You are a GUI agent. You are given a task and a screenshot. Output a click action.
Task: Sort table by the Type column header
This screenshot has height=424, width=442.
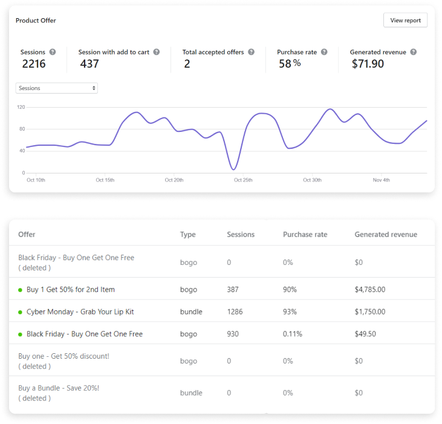tap(187, 235)
